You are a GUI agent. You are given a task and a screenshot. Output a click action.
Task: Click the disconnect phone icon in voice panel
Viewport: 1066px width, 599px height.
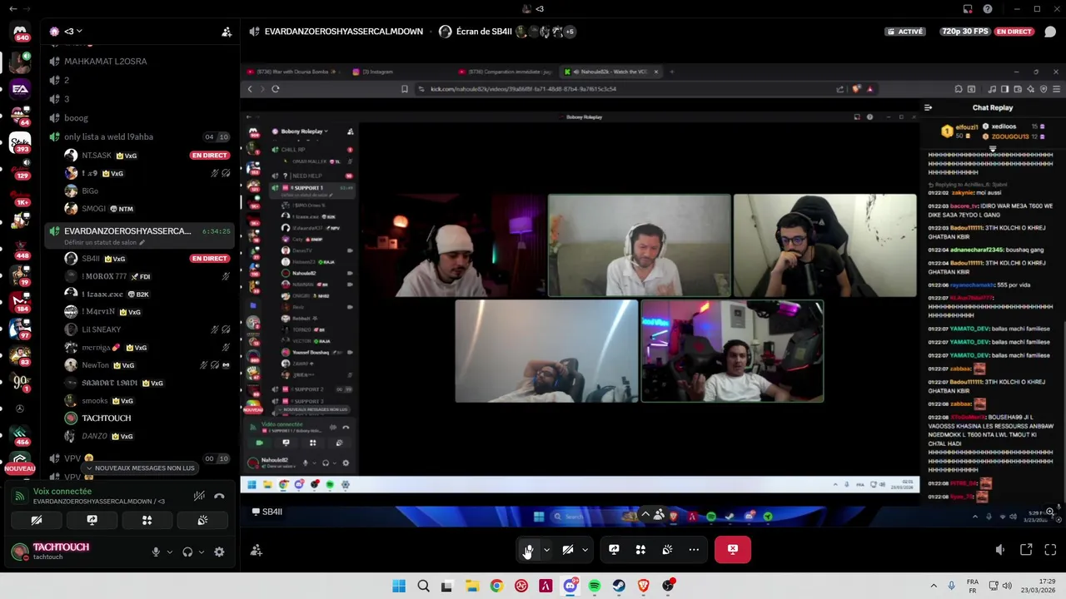219,496
